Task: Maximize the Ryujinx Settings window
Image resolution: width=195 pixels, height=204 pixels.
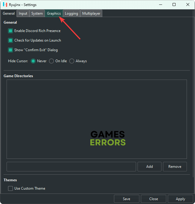Action: point(174,5)
